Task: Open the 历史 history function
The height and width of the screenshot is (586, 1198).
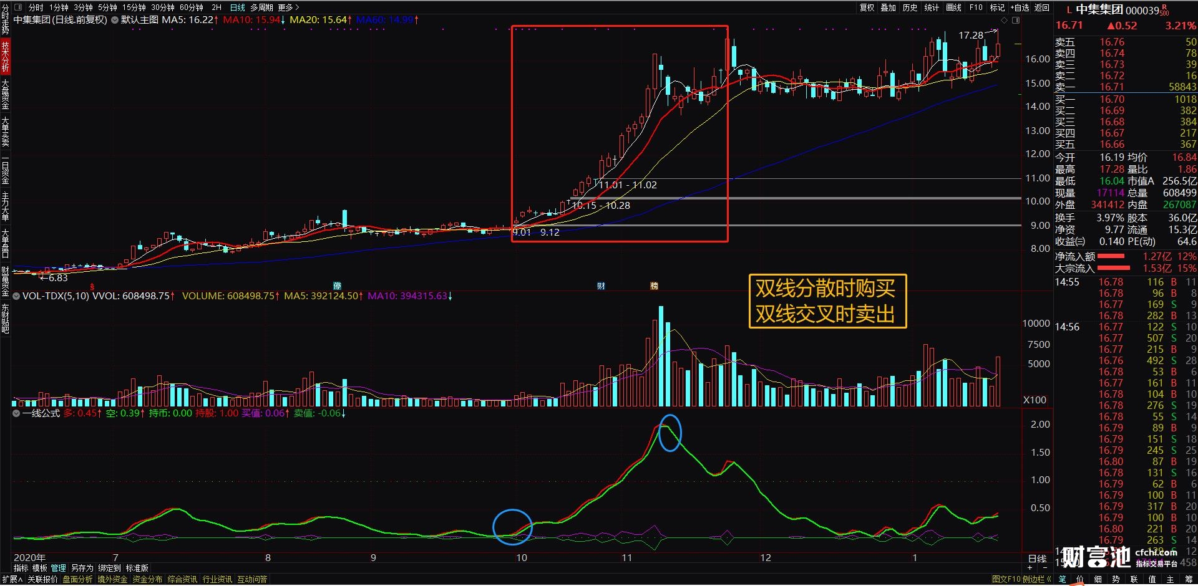Action: click(910, 7)
